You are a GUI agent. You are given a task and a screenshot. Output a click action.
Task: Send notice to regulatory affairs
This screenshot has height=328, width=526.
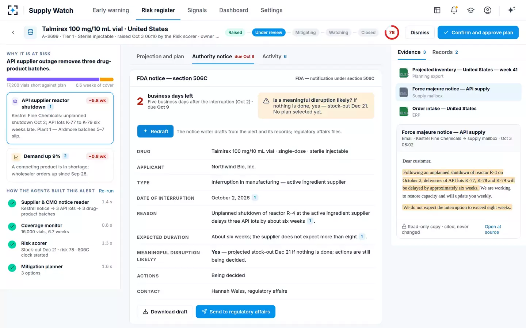tap(236, 312)
